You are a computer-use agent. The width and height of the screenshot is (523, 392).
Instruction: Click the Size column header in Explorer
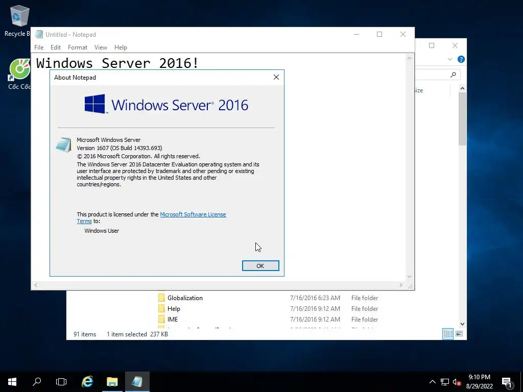pos(418,90)
